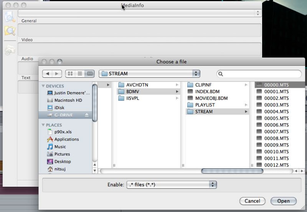307x212 pixels.
Task: Collapse the DEVICES section triangle
Action: point(43,86)
